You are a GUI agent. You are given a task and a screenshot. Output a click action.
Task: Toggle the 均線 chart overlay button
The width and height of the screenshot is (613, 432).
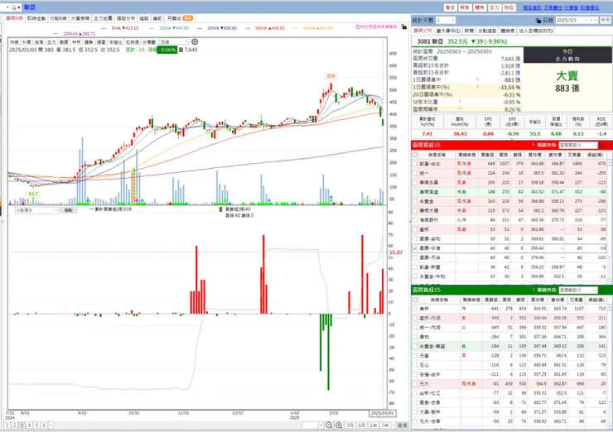pyautogui.click(x=14, y=42)
